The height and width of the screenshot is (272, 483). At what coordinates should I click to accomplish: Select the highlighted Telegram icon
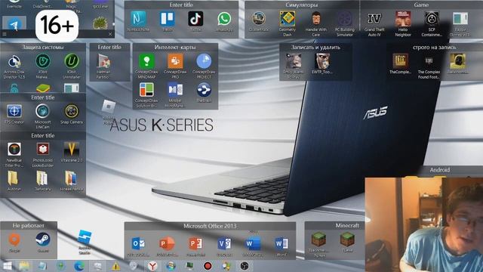click(14, 23)
